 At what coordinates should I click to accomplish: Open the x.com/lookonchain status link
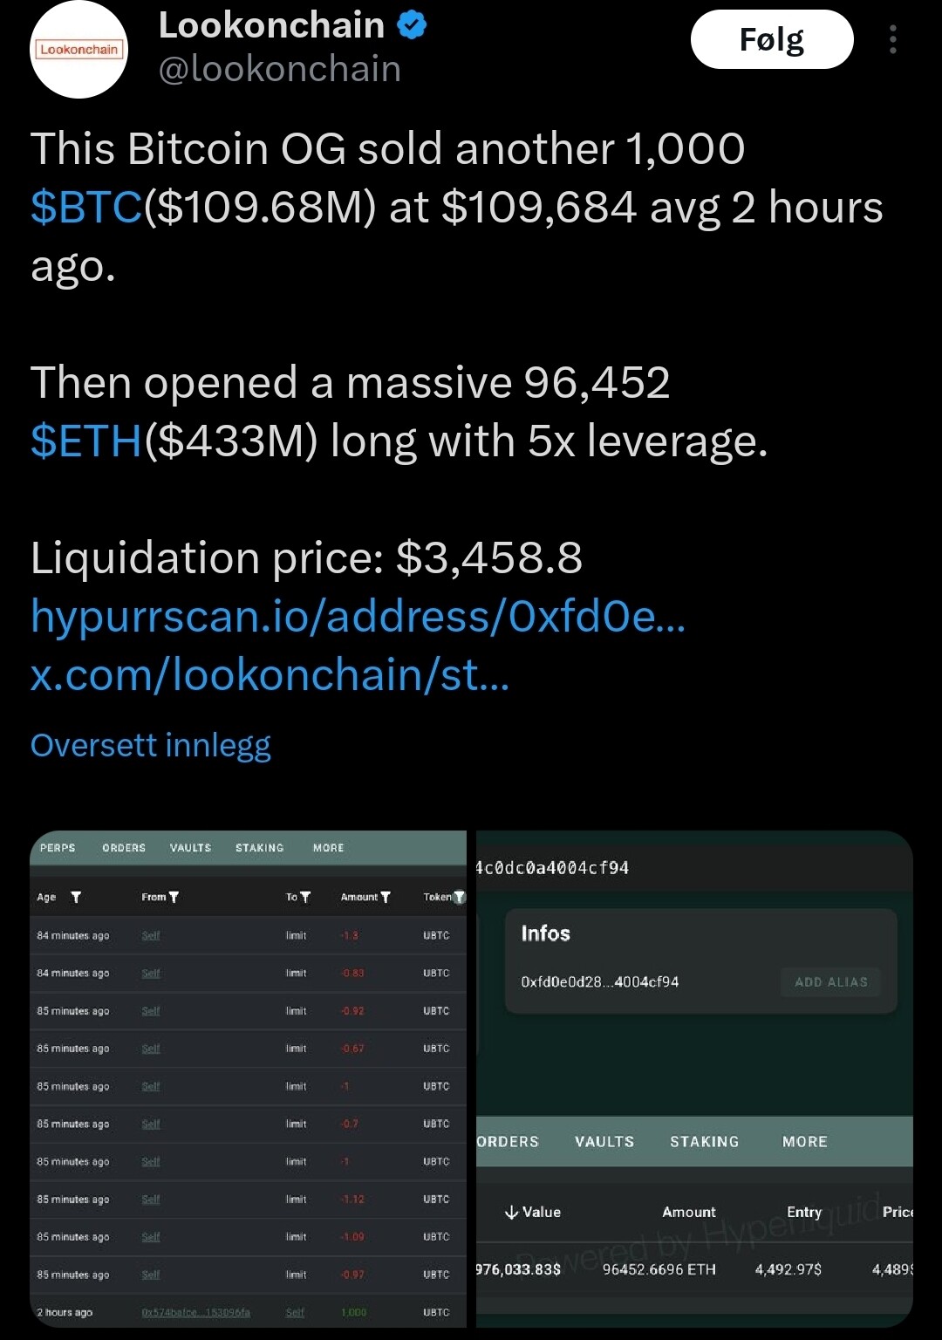click(x=270, y=674)
